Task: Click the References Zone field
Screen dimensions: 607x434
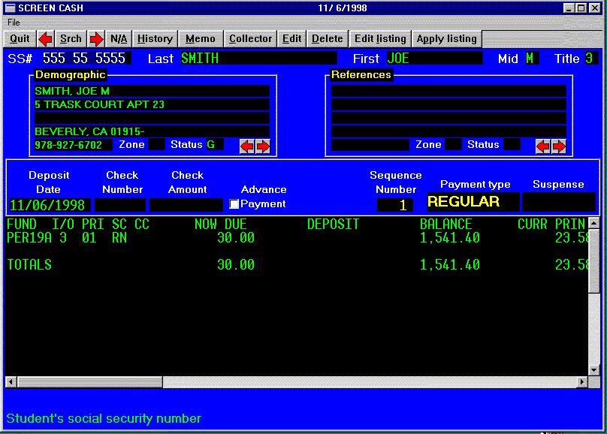Action: [453, 145]
